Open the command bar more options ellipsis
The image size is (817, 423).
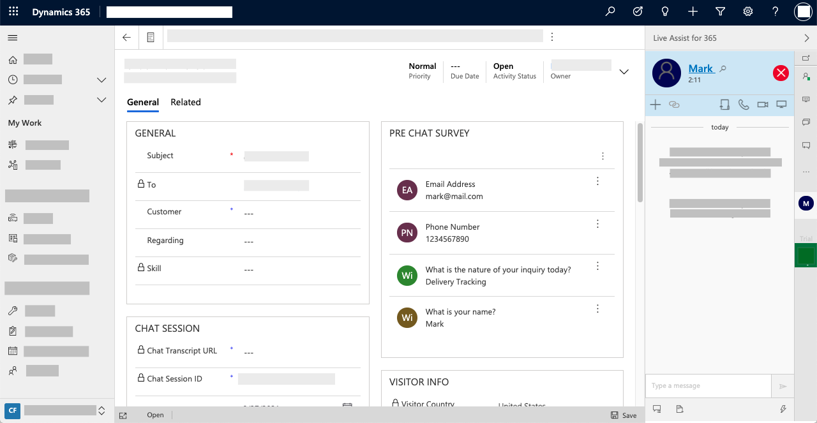(552, 37)
